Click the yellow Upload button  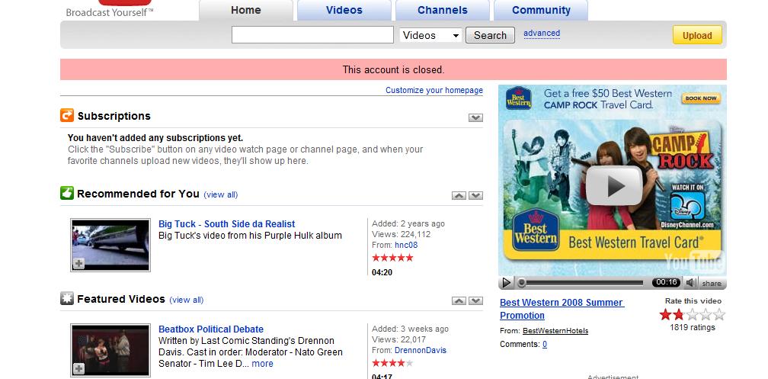point(696,35)
